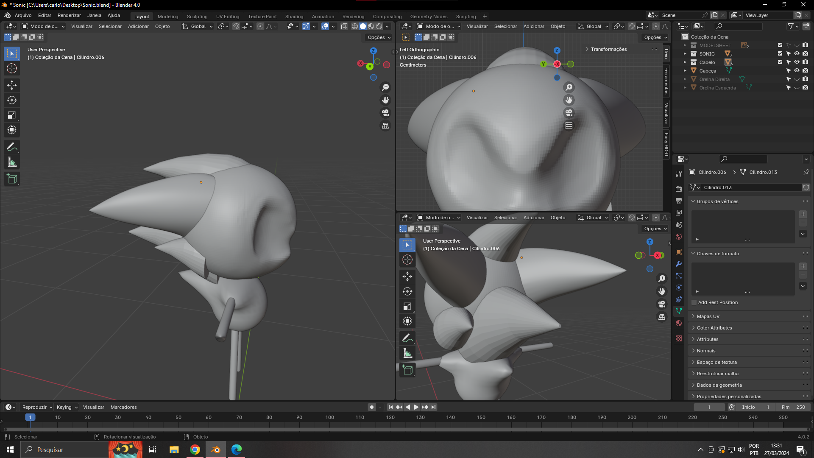Hide the Cabelo collection with eye icon

click(797, 62)
